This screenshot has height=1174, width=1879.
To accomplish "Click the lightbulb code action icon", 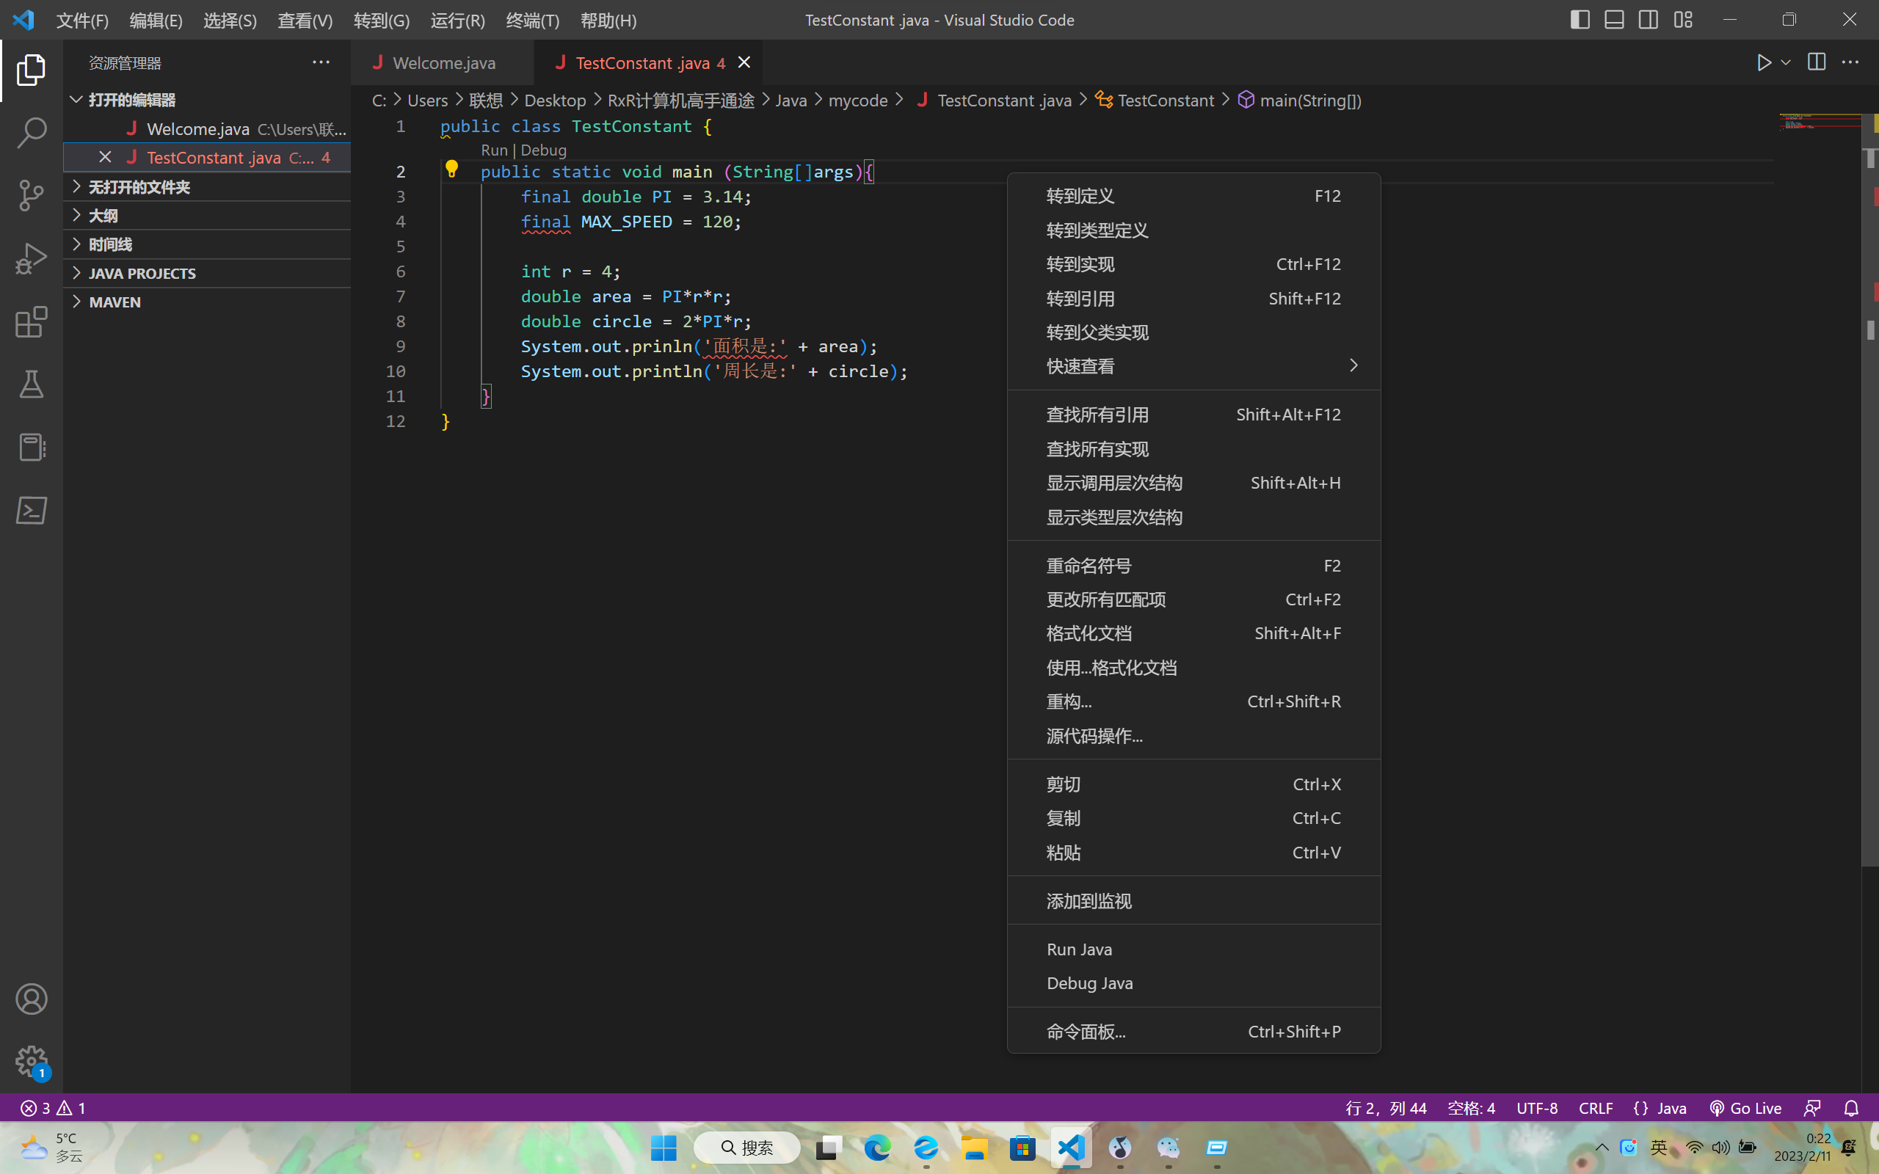I will [x=451, y=169].
